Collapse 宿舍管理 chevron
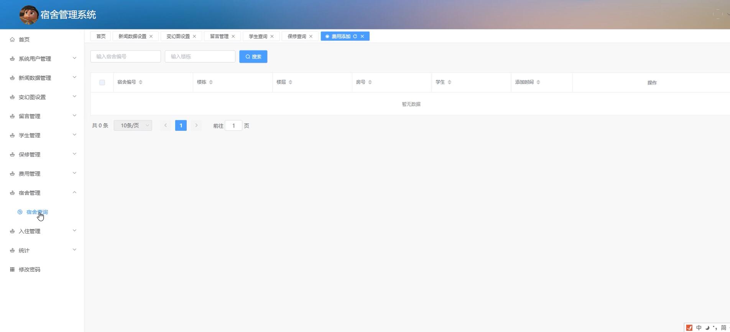Viewport: 730px width, 332px height. point(74,192)
